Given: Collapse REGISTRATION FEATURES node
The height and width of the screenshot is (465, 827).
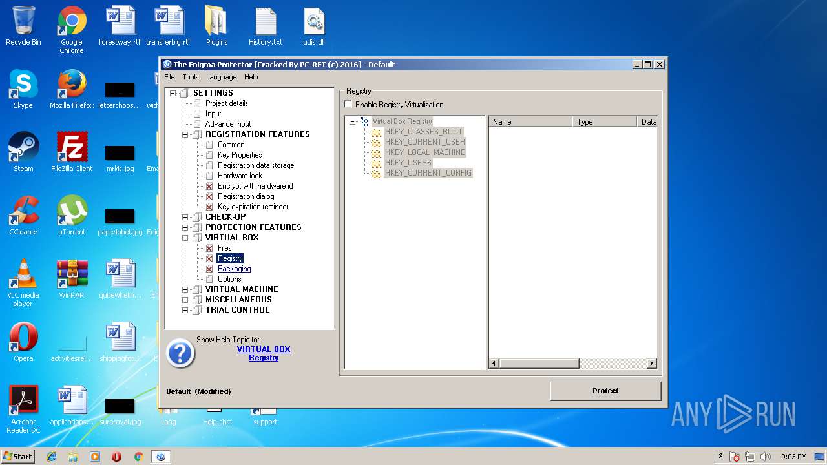Looking at the screenshot, I should [x=185, y=134].
